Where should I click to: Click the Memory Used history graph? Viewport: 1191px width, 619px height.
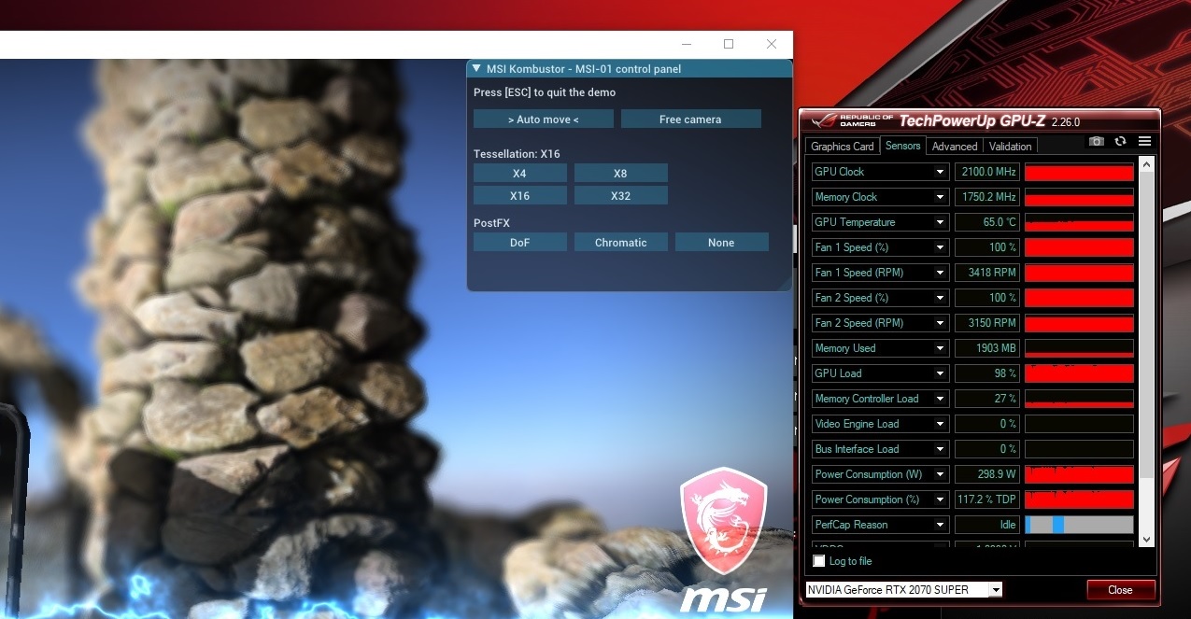(1079, 348)
